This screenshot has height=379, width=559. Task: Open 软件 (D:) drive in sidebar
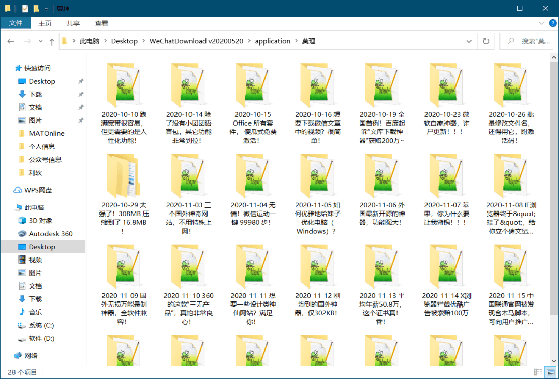pos(41,338)
